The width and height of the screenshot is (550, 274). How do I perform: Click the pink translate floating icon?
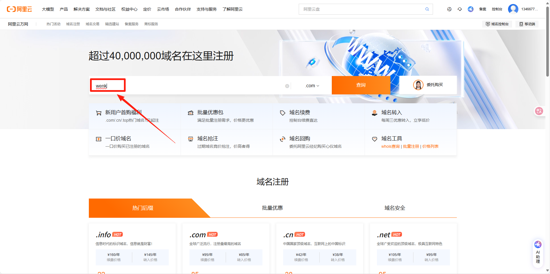coord(539,111)
